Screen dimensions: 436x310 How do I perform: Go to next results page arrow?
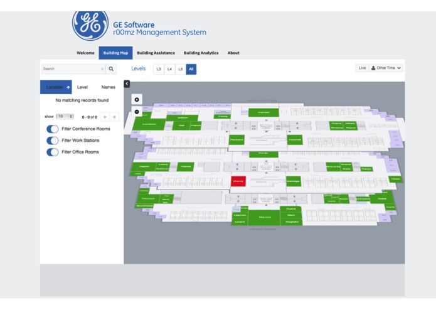(114, 117)
